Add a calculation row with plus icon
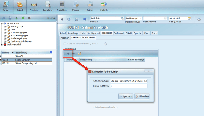Image resolution: width=204 pixels, height=116 pixels. click(x=68, y=54)
